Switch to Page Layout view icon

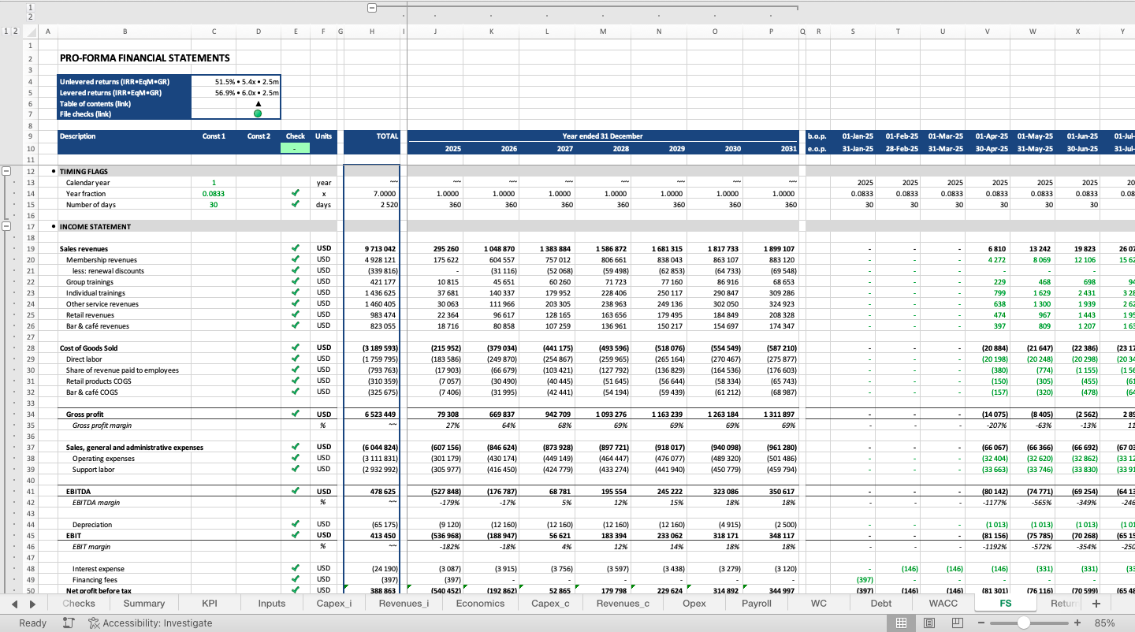coord(929,623)
